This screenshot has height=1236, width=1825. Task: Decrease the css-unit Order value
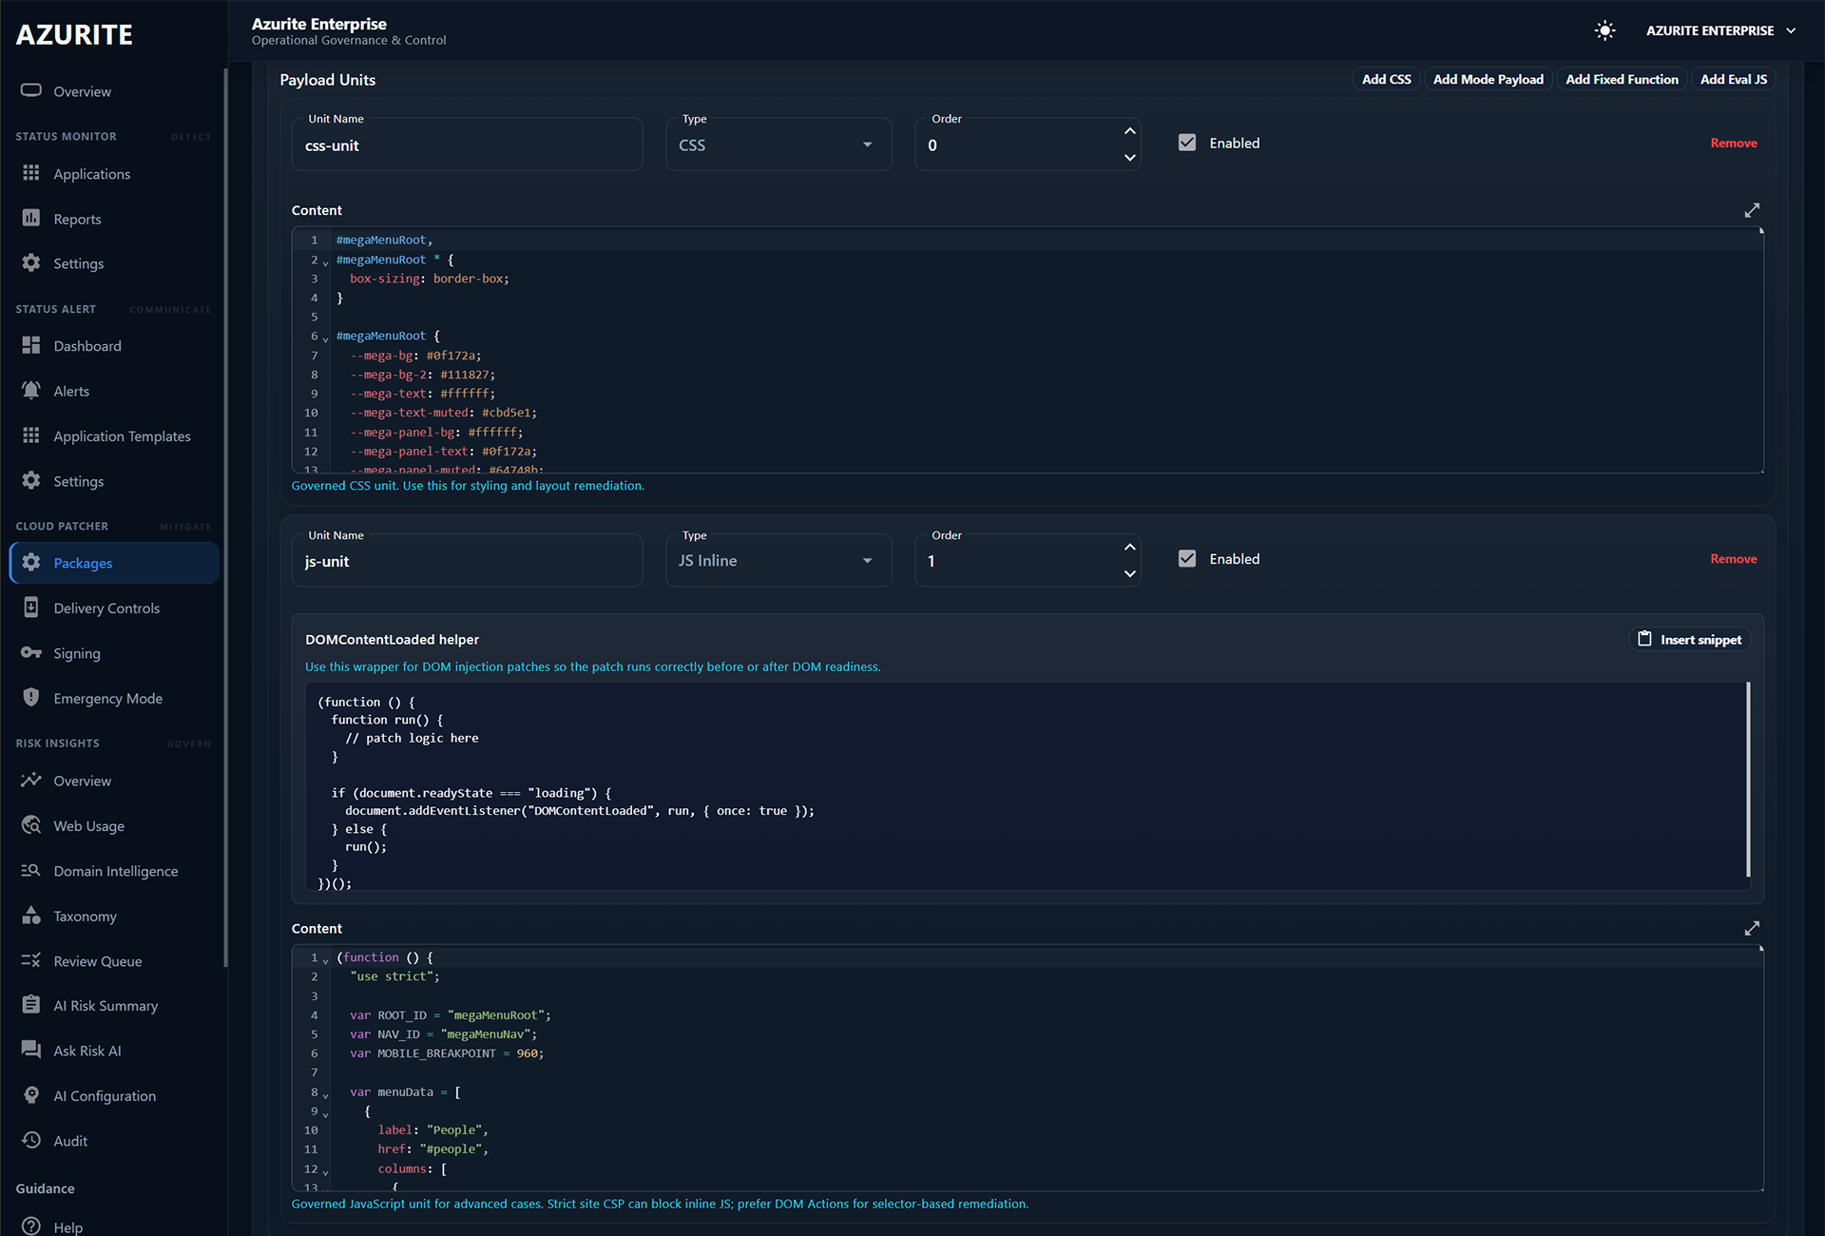click(x=1129, y=158)
